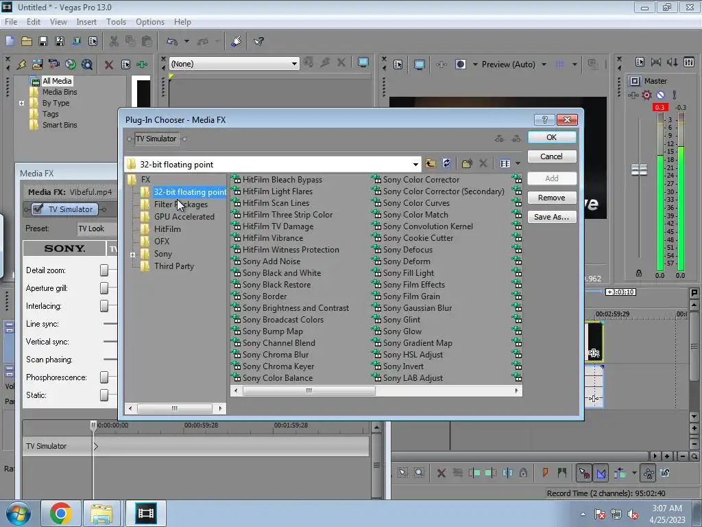Click the TV Simulator chain button in Plug-In Chooser
This screenshot has height=527, width=702.
pyautogui.click(x=156, y=139)
